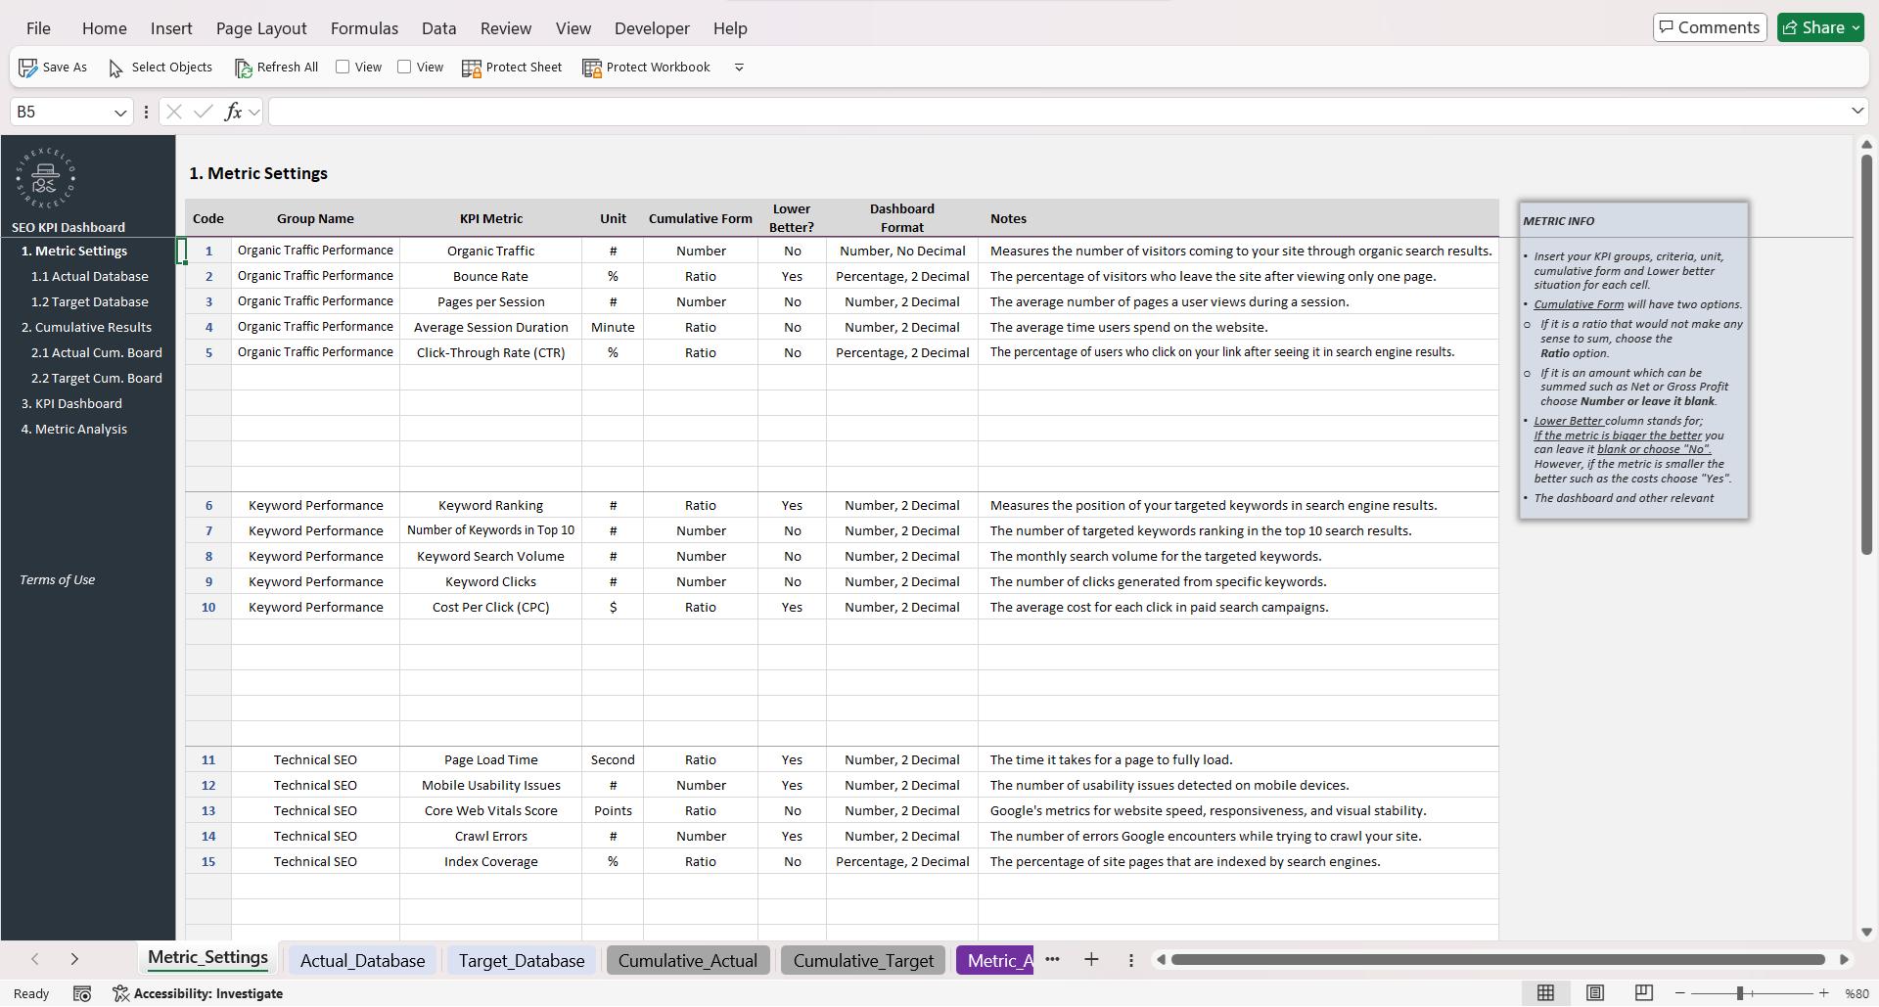The image size is (1879, 1007).
Task: Click the New Sheet plus button
Action: (x=1091, y=960)
